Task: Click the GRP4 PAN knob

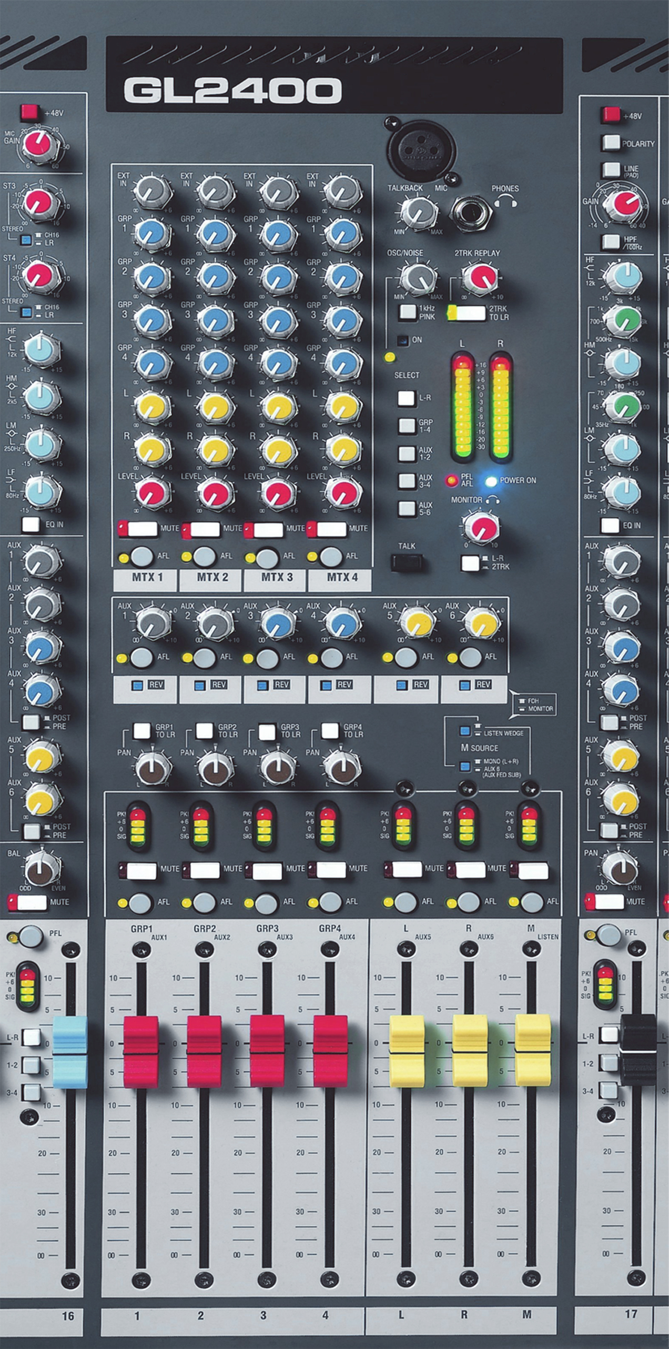Action: pos(341,769)
